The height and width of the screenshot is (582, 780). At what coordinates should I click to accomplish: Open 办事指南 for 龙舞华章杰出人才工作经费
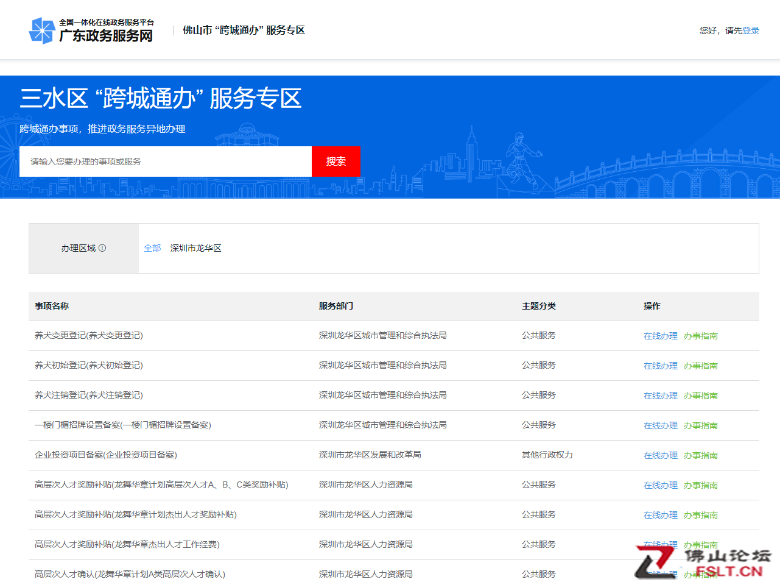pos(700,544)
